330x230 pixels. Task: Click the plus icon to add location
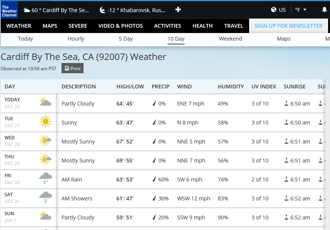tap(178, 10)
